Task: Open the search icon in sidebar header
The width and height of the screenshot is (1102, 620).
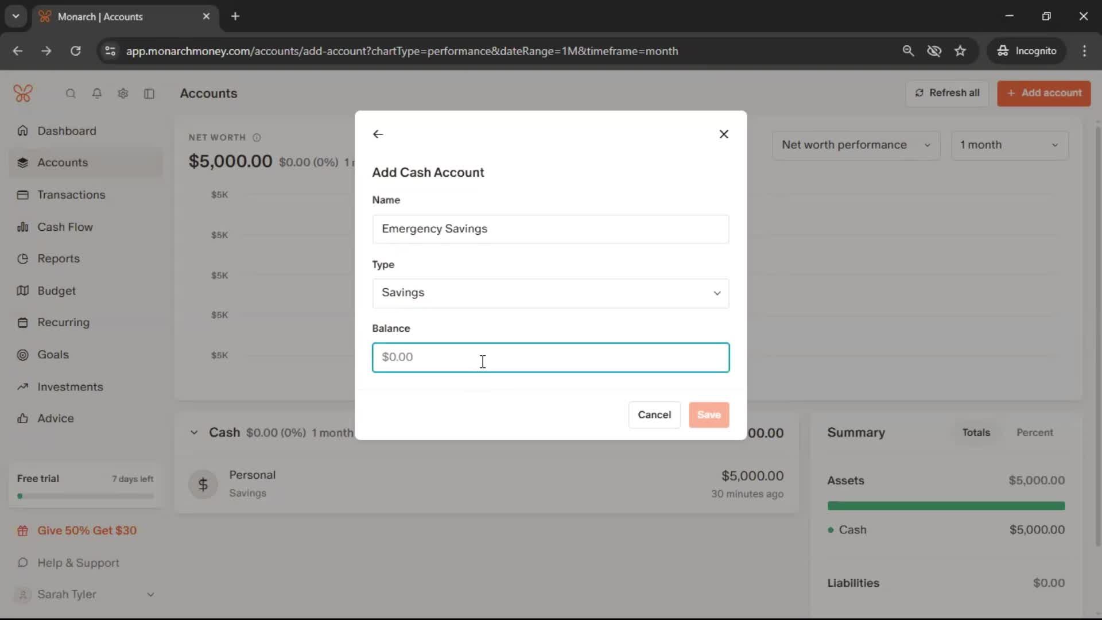Action: (x=71, y=94)
